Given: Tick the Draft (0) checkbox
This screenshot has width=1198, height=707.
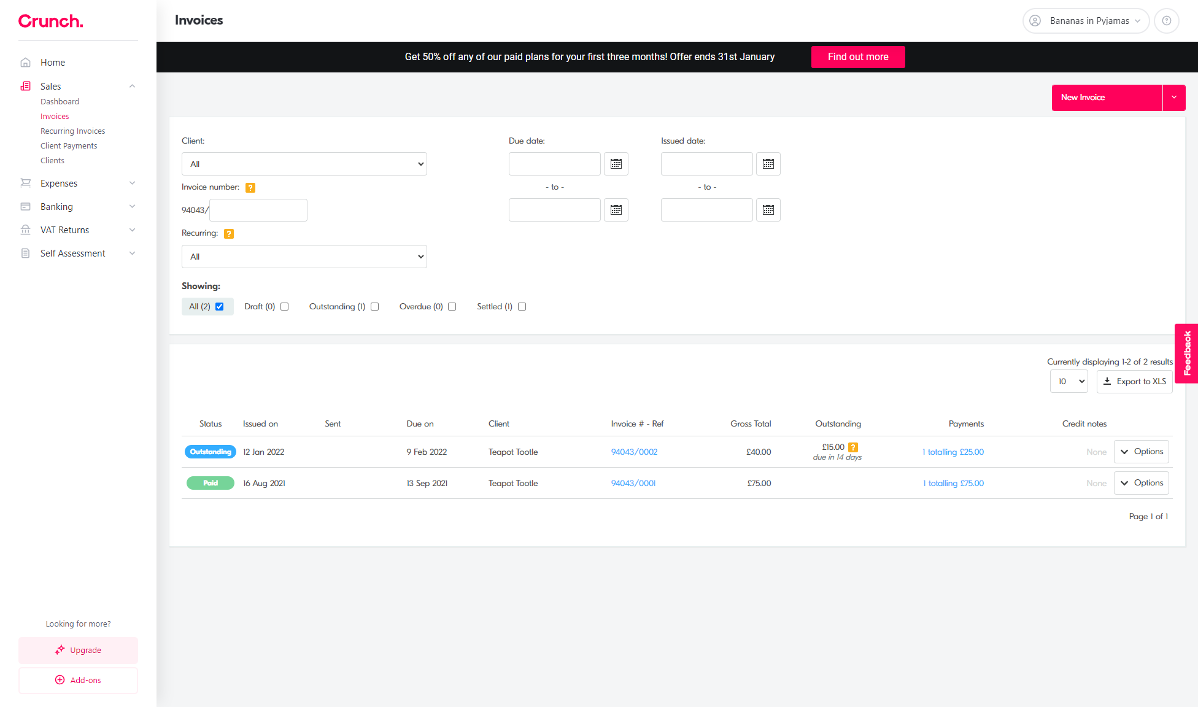Looking at the screenshot, I should pyautogui.click(x=284, y=307).
